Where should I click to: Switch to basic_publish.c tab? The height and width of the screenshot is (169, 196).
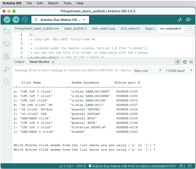(75, 29)
